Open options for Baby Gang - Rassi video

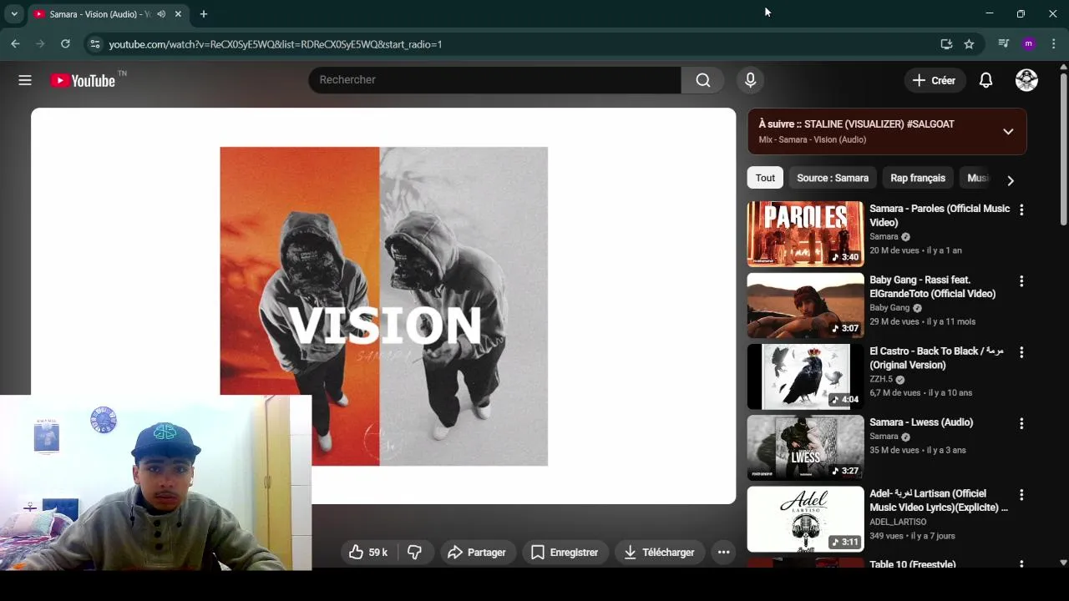point(1021,281)
